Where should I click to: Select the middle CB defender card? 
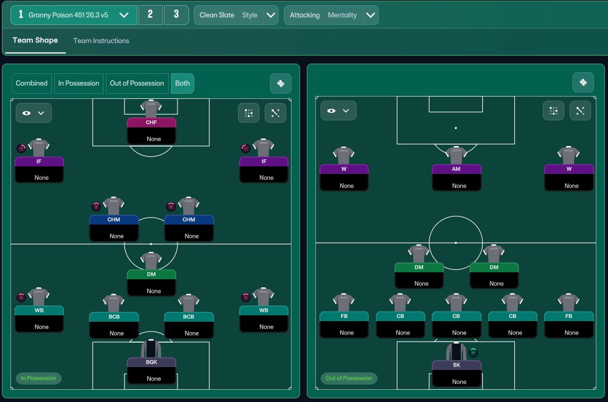click(456, 325)
